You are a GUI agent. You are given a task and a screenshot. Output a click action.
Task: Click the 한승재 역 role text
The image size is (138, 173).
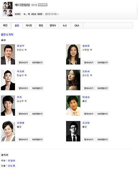(22, 75)
